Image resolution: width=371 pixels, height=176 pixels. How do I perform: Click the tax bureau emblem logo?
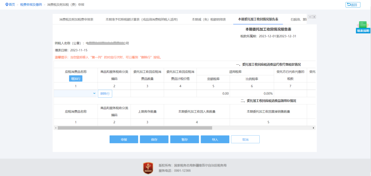(x=148, y=168)
